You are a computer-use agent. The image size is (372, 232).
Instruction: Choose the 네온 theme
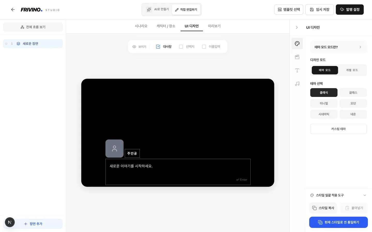[353, 114]
